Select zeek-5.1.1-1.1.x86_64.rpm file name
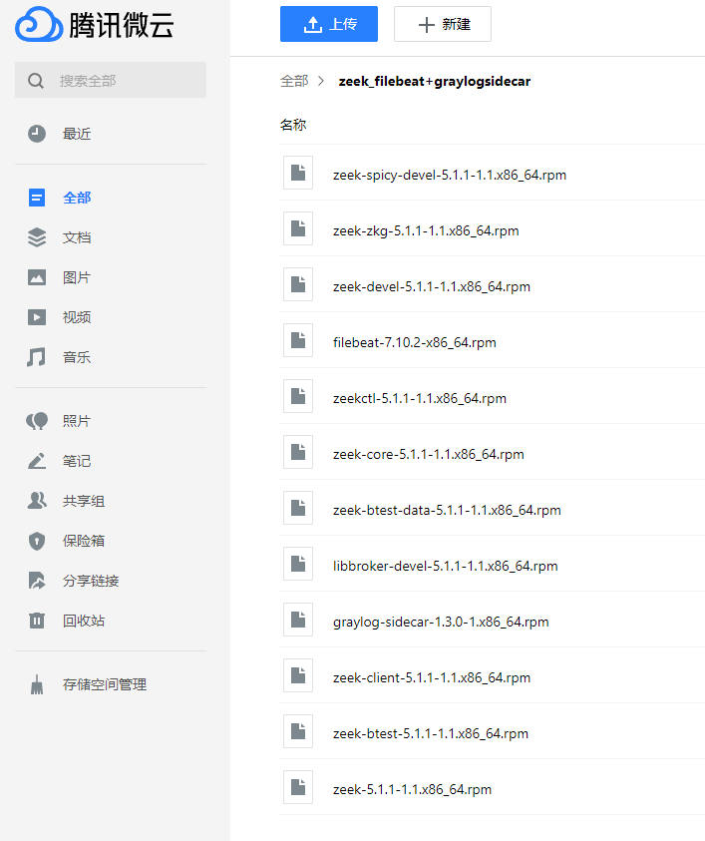 click(412, 789)
